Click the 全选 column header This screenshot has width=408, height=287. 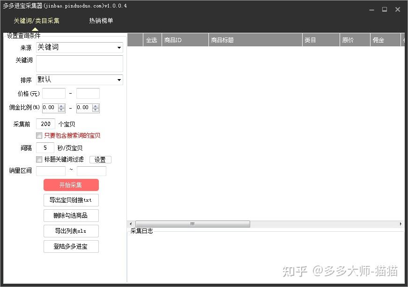click(151, 40)
